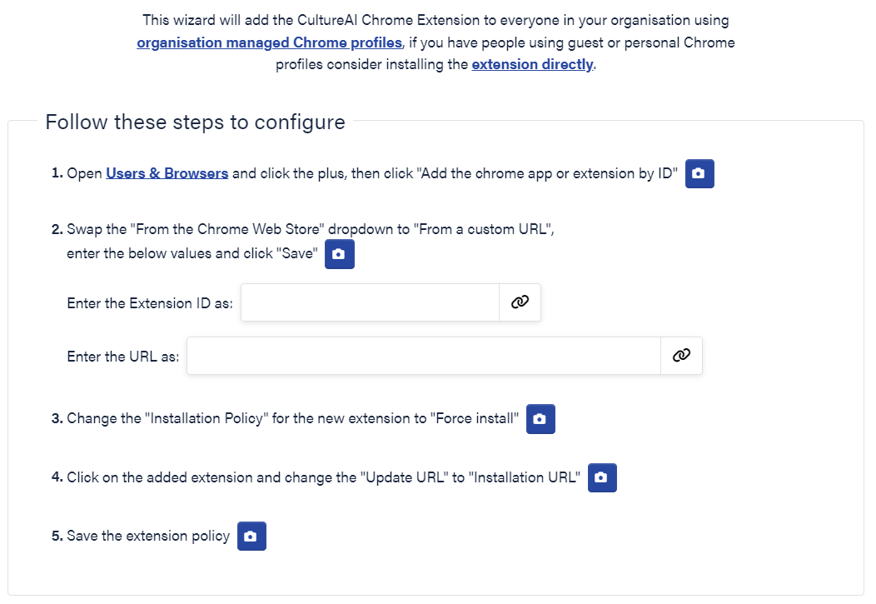This screenshot has width=876, height=604.
Task: Select the camera icon after "extension by ID" text
Action: pyautogui.click(x=699, y=173)
